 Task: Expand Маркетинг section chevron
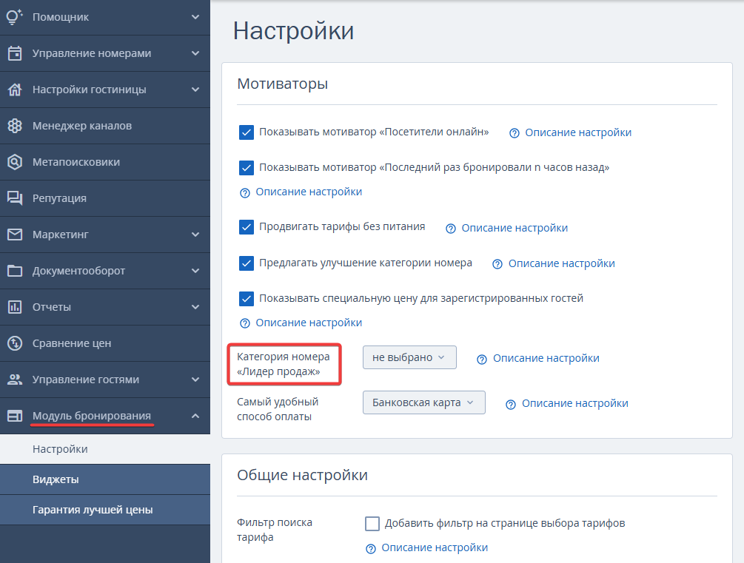coord(195,235)
